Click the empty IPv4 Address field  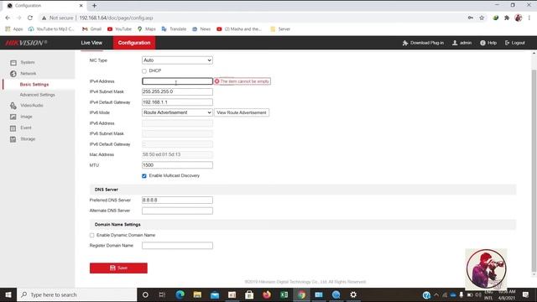point(177,81)
